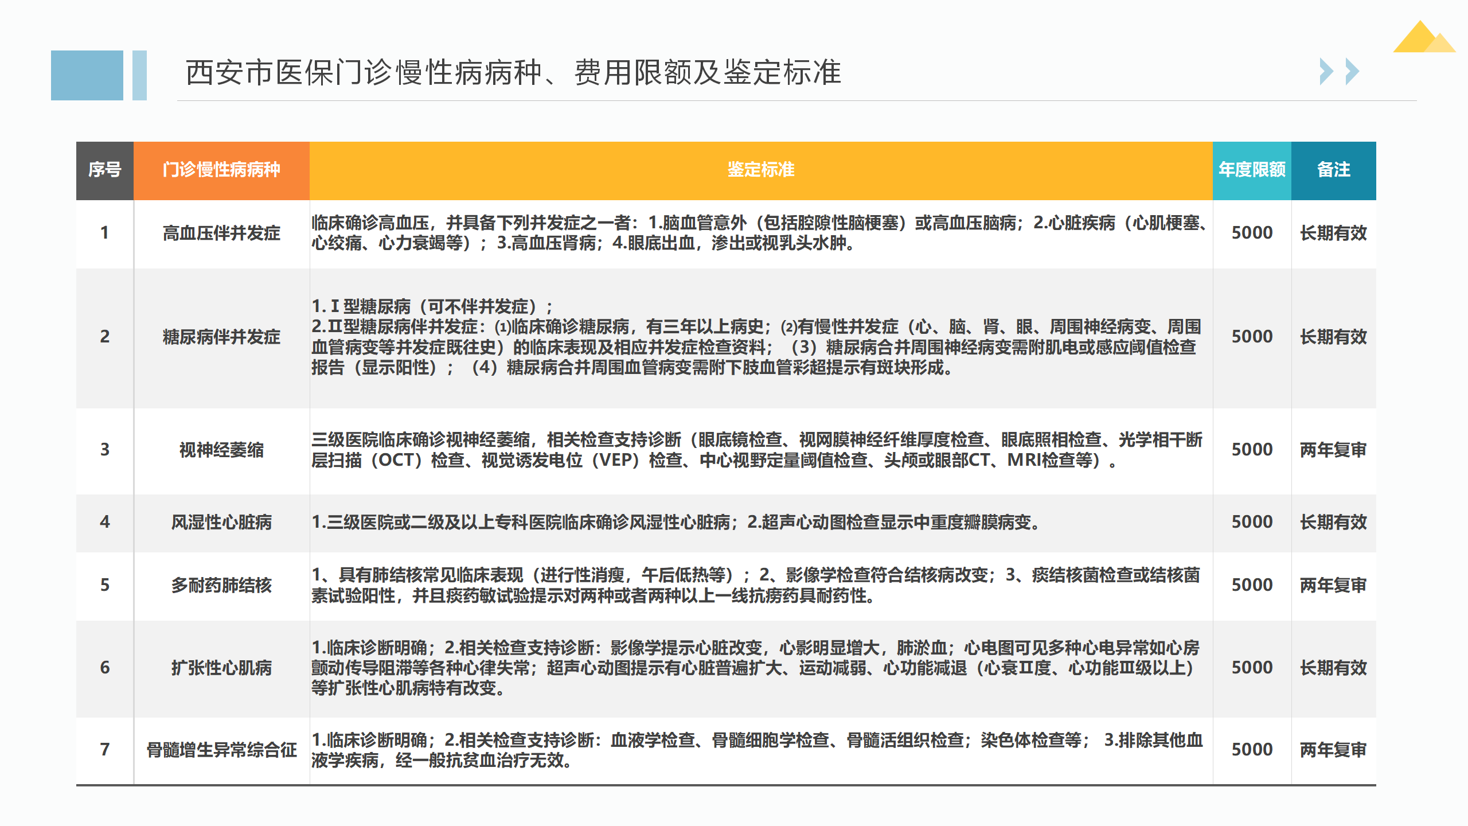Select the 年度限额 header cell
The image size is (1468, 826).
[x=1251, y=170]
